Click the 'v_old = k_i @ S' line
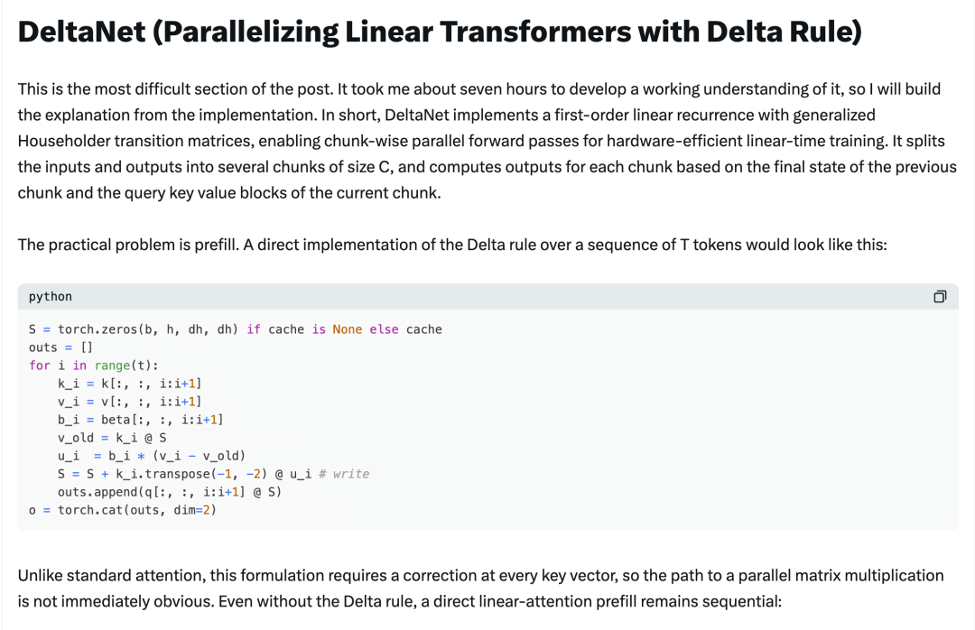Screen dimensions: 975x630 pos(112,437)
